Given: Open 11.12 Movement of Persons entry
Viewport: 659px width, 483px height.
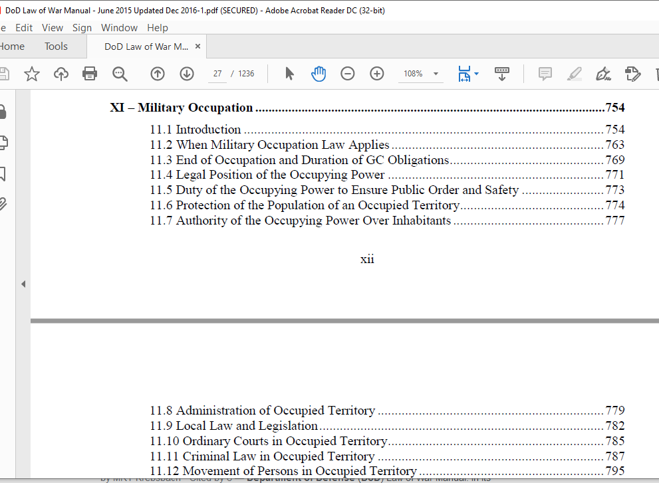Looking at the screenshot, I should (x=387, y=471).
